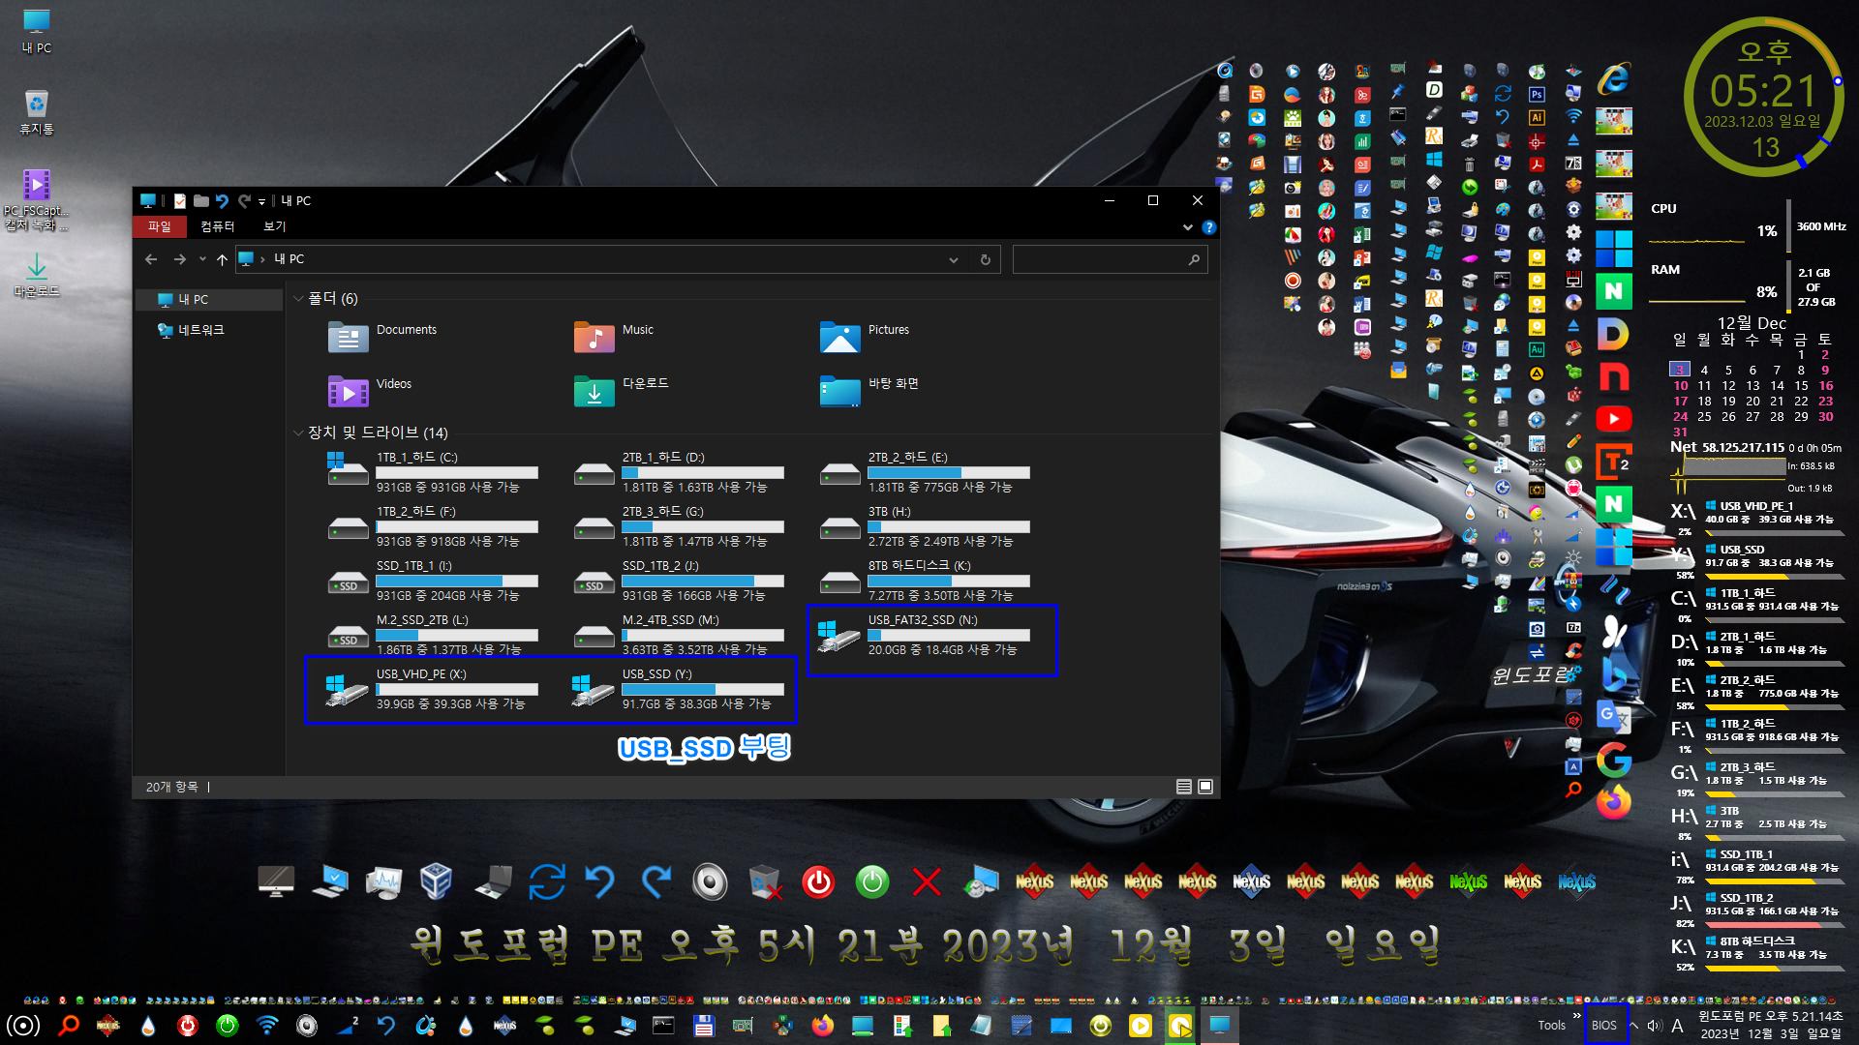Open 휴지통 recycle bin desktop icon
Screen dimensions: 1859x1045
tap(36, 112)
